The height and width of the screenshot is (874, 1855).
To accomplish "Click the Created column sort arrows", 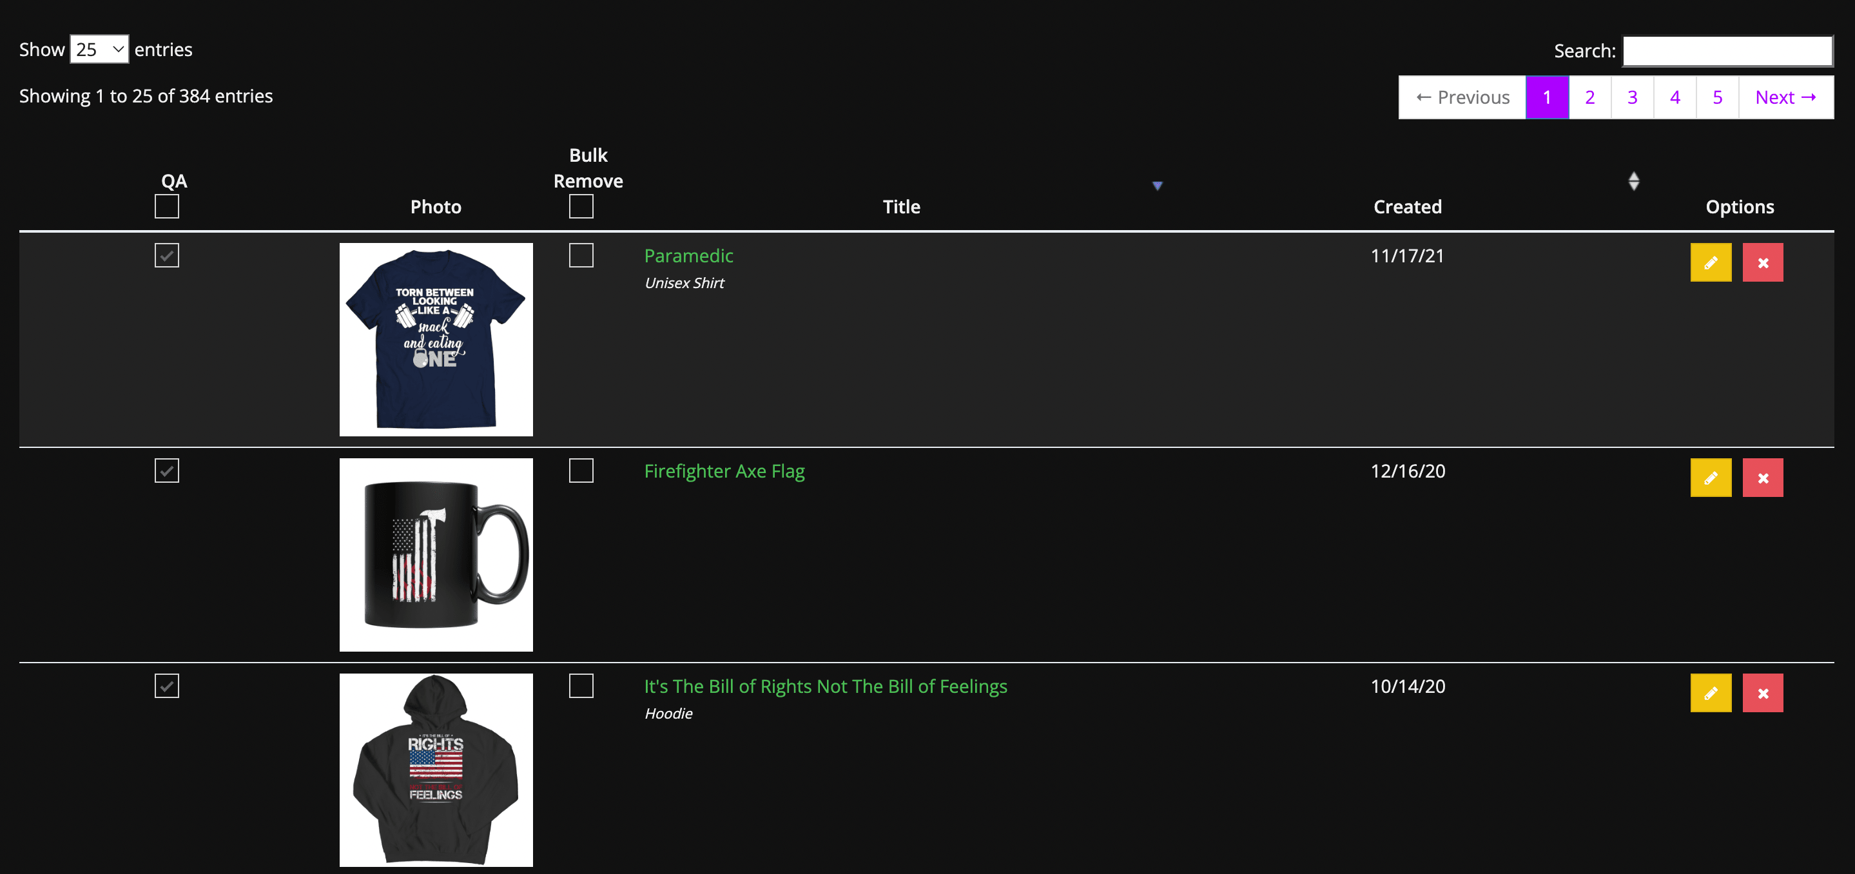I will click(x=1633, y=181).
